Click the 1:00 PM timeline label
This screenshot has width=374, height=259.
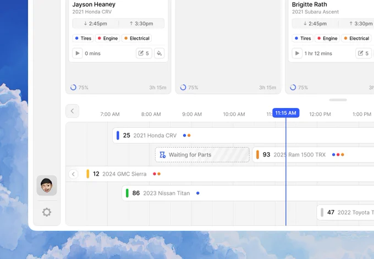click(x=362, y=114)
